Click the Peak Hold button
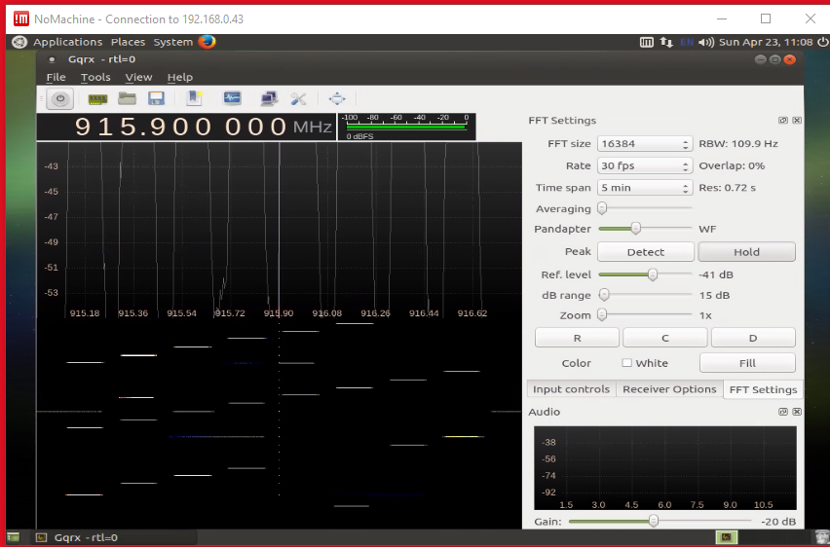Image resolution: width=830 pixels, height=547 pixels. click(746, 252)
